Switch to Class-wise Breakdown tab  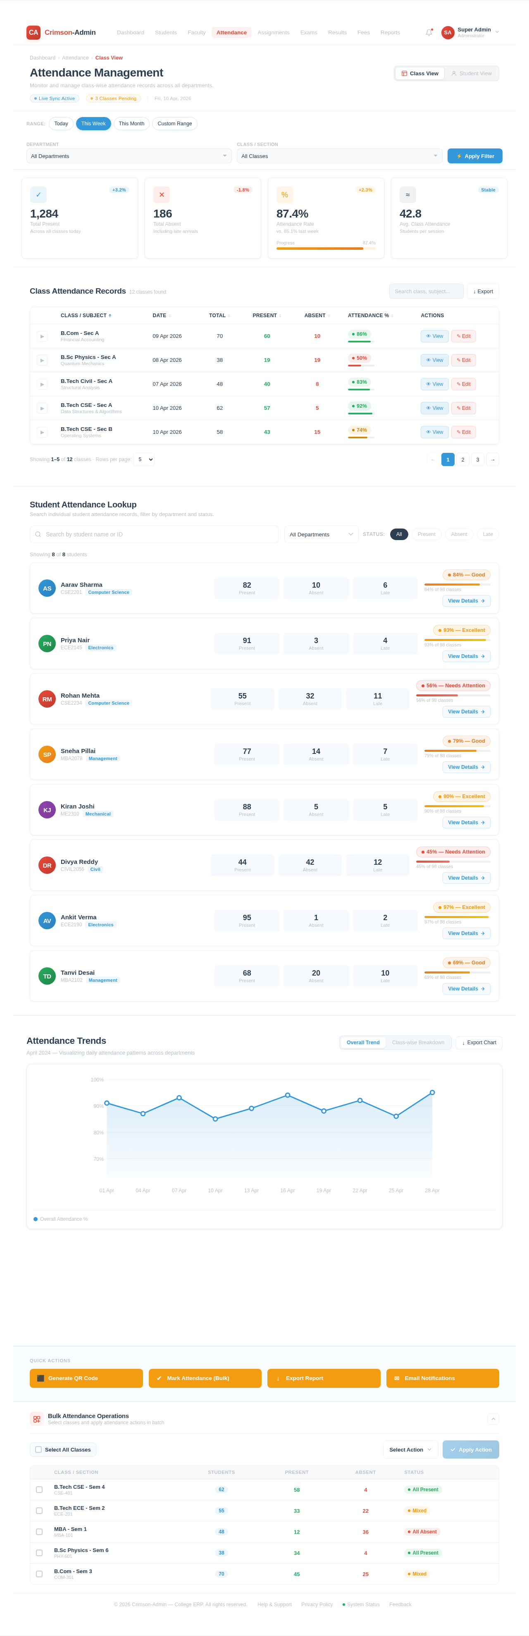click(418, 1042)
